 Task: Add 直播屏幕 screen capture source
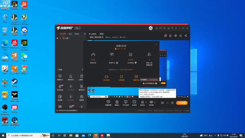(x=108, y=103)
